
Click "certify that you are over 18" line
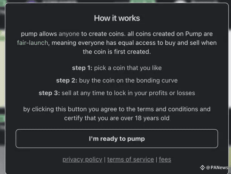(117, 118)
